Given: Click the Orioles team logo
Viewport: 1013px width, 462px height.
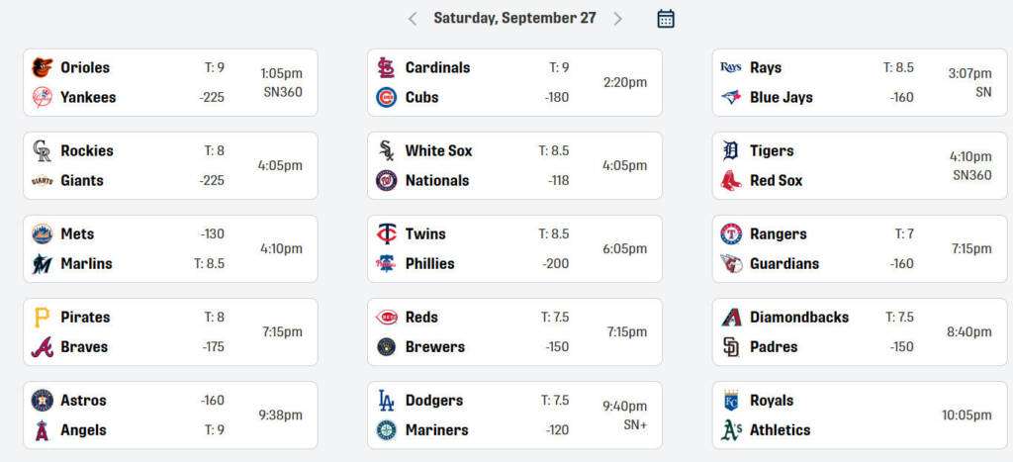Looking at the screenshot, I should (42, 67).
